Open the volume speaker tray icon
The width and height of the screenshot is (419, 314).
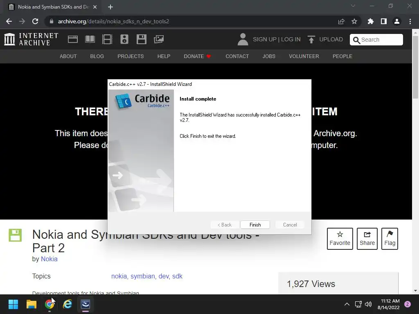pyautogui.click(x=368, y=304)
